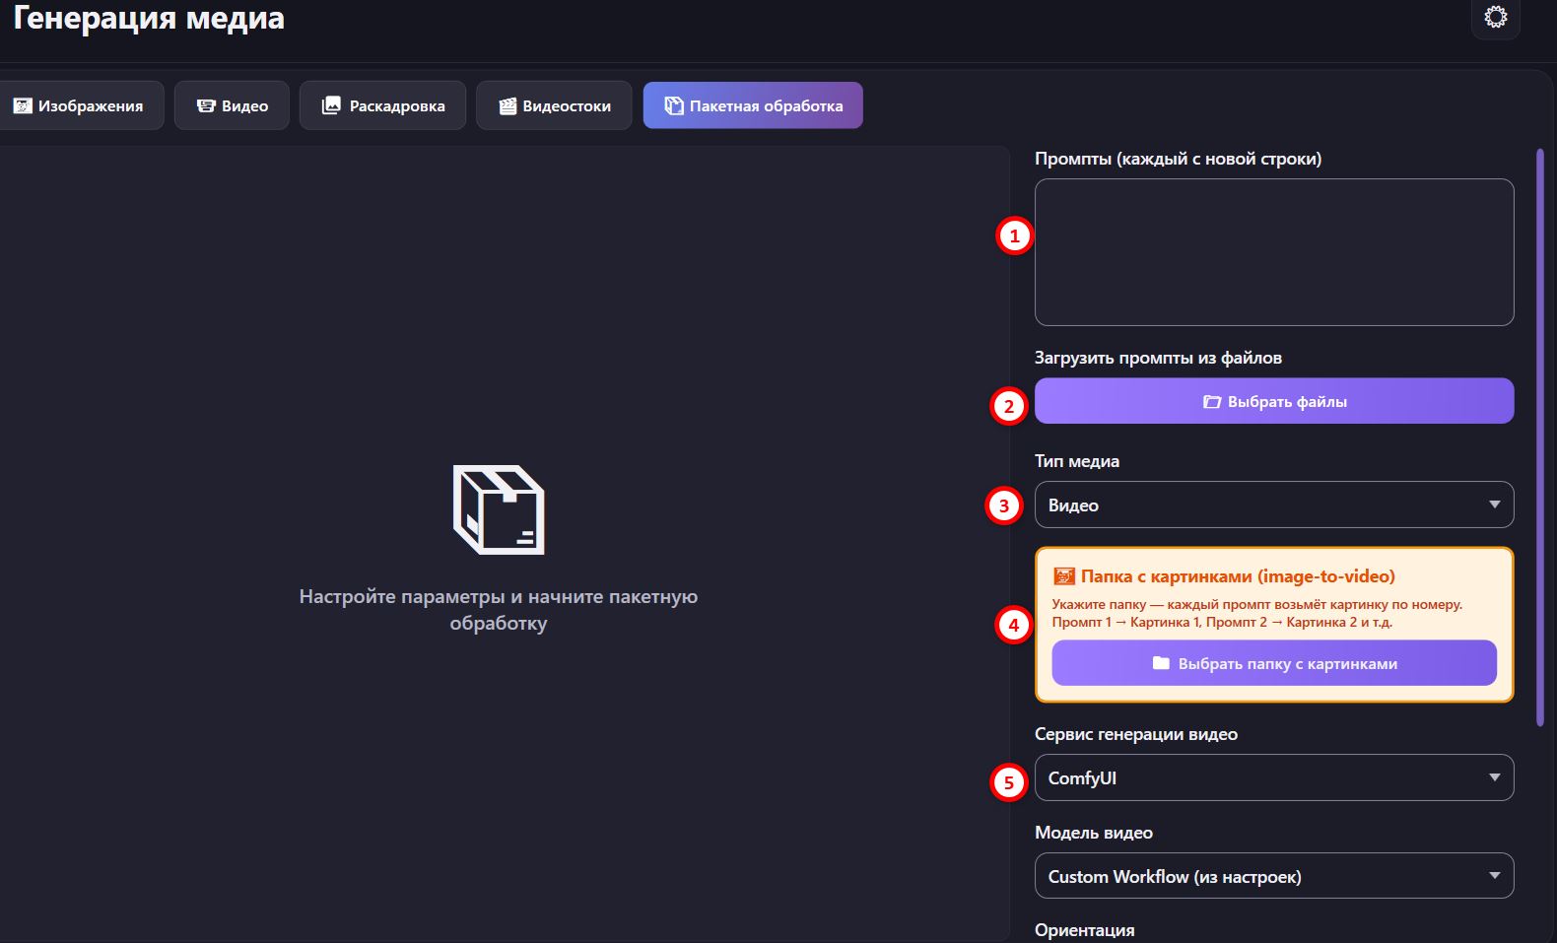The height and width of the screenshot is (943, 1557).
Task: Activate the Пакетная обработка tab
Action: click(753, 105)
